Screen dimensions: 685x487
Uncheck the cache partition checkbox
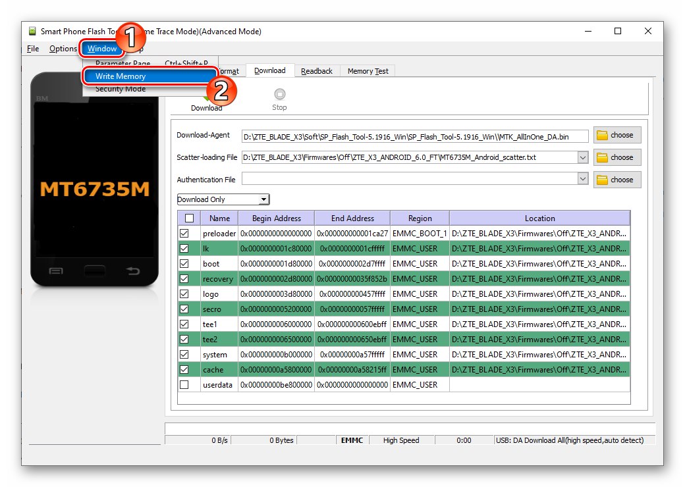point(184,370)
